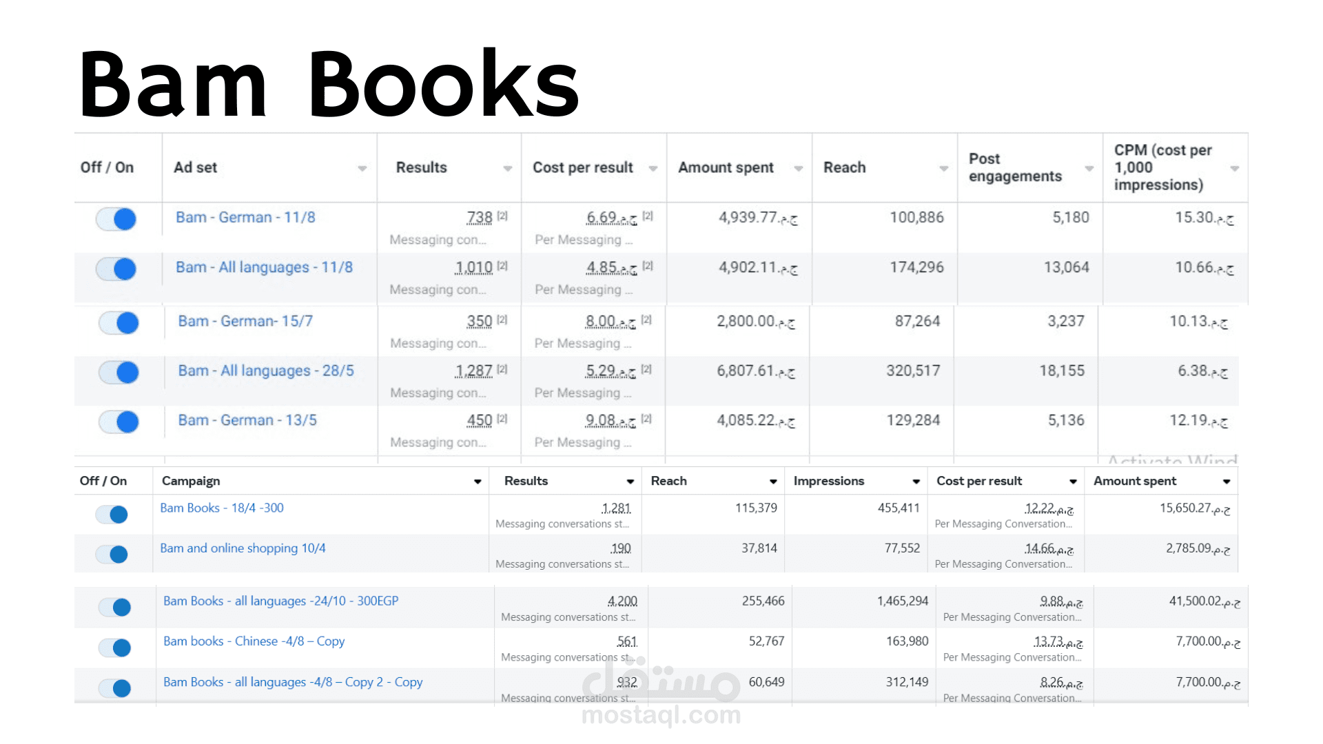Screen dimensions: 1323x744
Task: Open Bam Books - all languages -24/10 - 300EGP
Action: tap(280, 601)
